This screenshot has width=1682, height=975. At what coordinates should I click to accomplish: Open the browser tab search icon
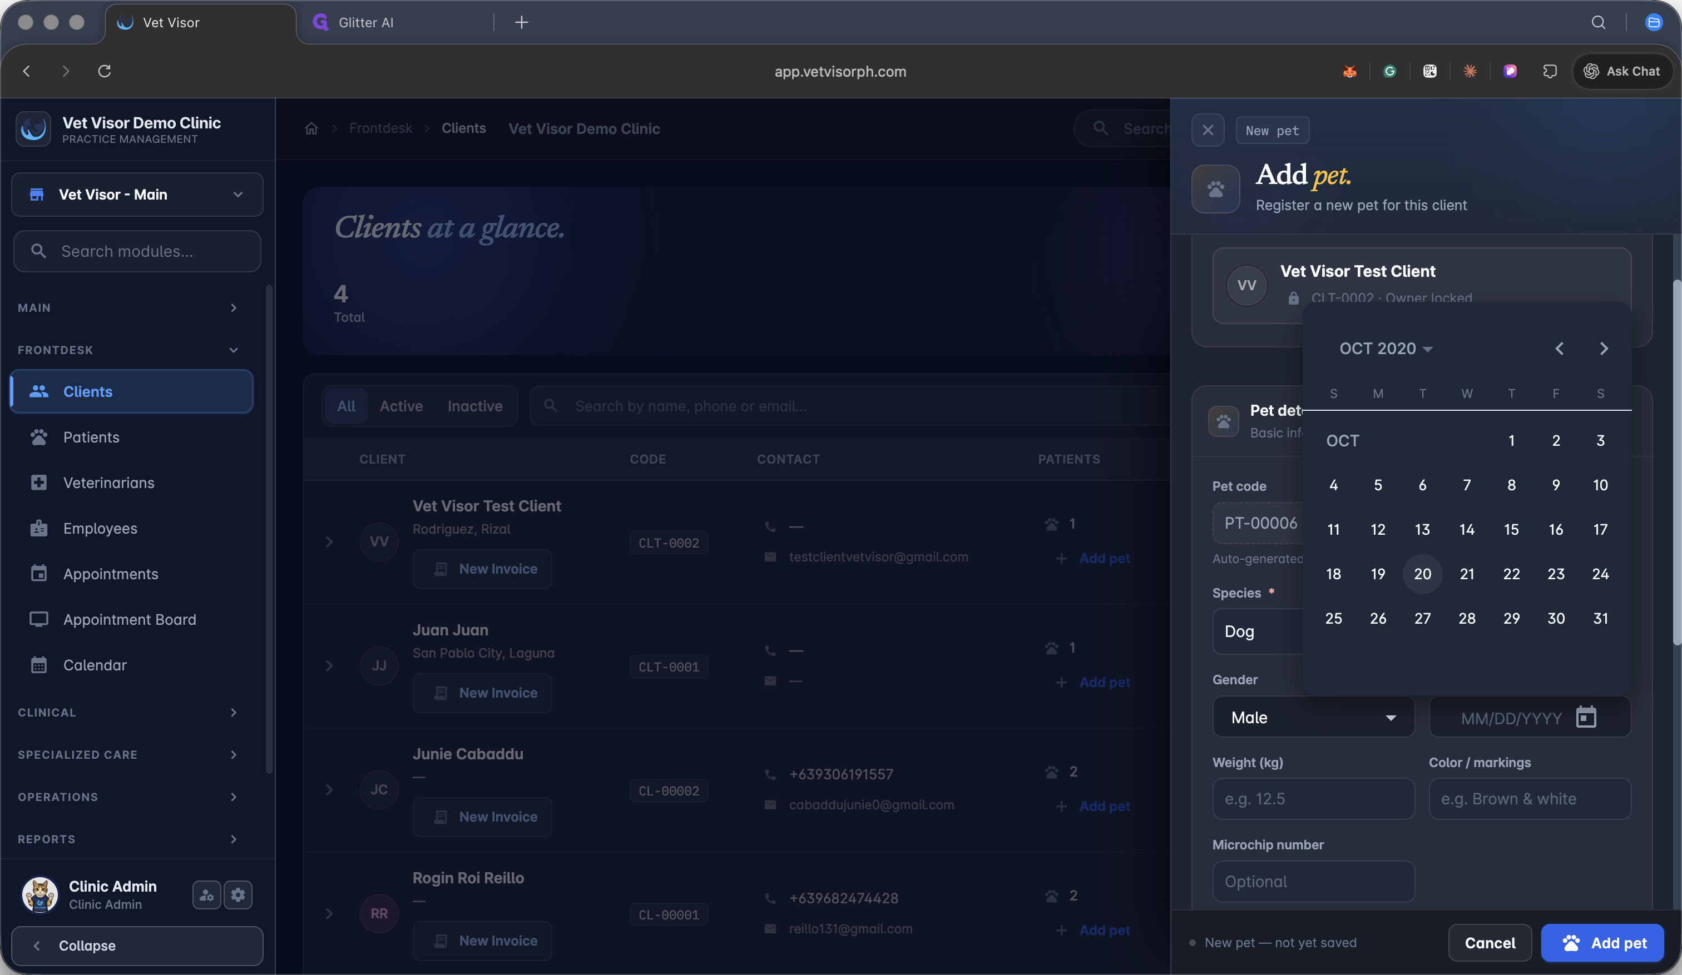[1599, 23]
